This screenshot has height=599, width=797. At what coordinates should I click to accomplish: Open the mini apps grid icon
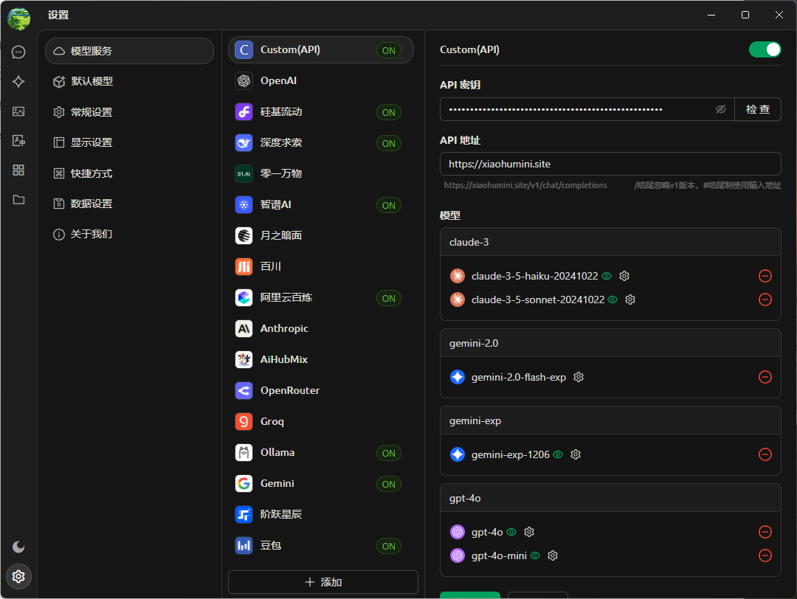point(18,170)
